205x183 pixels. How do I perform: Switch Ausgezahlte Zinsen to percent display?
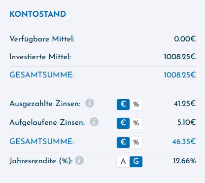(136, 105)
